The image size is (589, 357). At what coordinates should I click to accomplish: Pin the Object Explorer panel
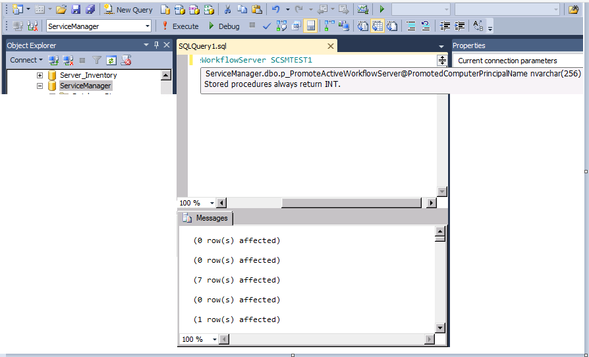click(x=157, y=45)
